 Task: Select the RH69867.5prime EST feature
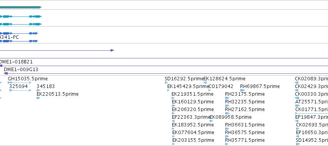pyautogui.click(x=260, y=86)
